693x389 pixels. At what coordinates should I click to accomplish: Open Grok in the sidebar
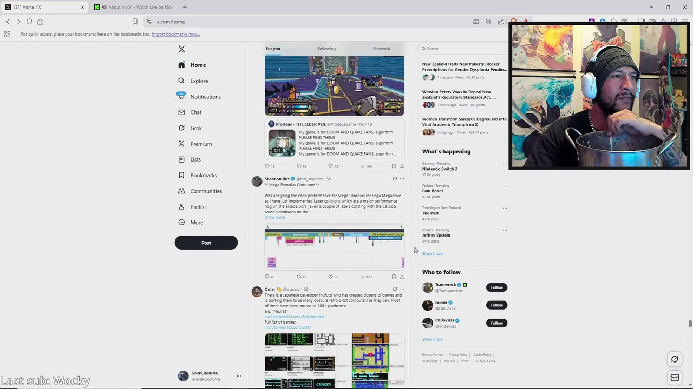click(190, 128)
